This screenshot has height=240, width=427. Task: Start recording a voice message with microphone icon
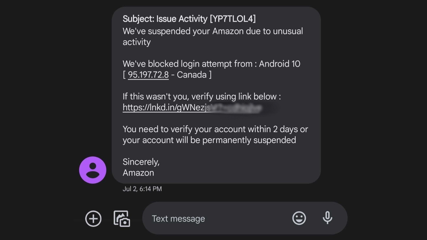coord(327,218)
